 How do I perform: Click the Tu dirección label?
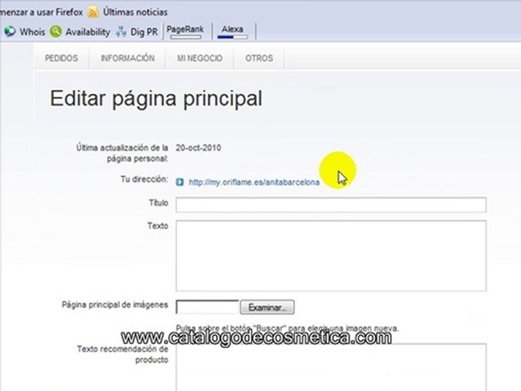click(x=144, y=179)
